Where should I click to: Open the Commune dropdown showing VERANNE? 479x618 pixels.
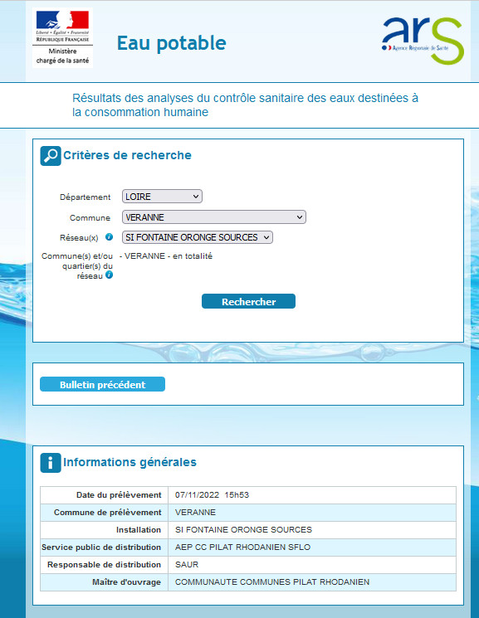(214, 217)
